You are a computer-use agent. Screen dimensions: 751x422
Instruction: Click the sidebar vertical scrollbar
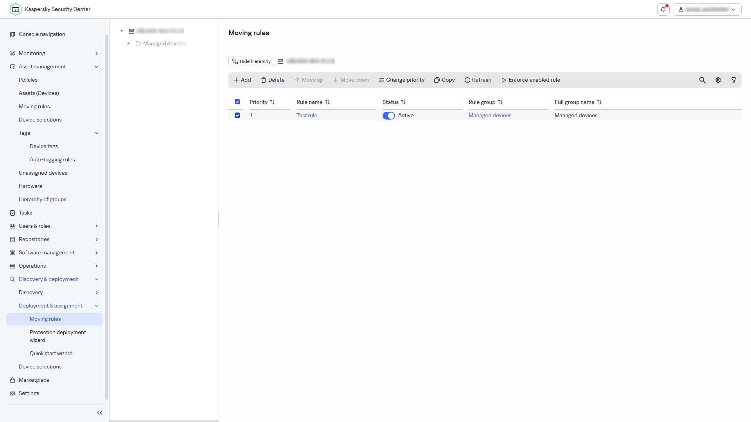(107, 217)
